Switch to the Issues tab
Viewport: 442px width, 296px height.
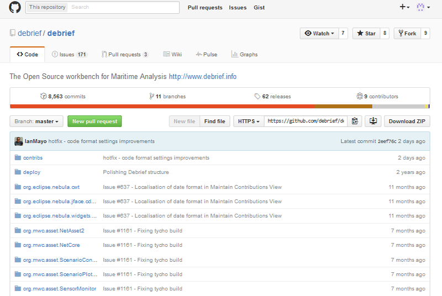coord(70,54)
